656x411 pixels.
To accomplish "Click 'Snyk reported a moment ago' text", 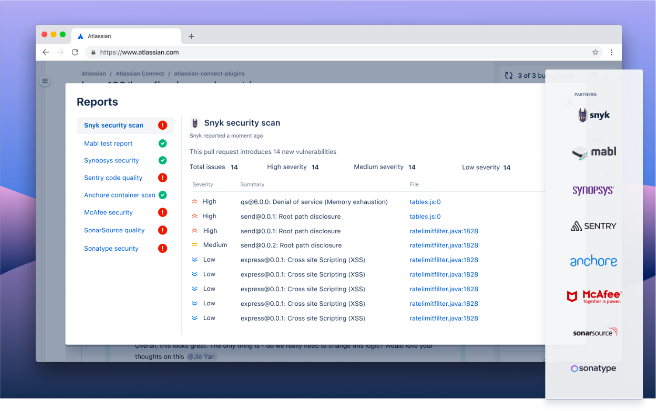I will pos(226,136).
